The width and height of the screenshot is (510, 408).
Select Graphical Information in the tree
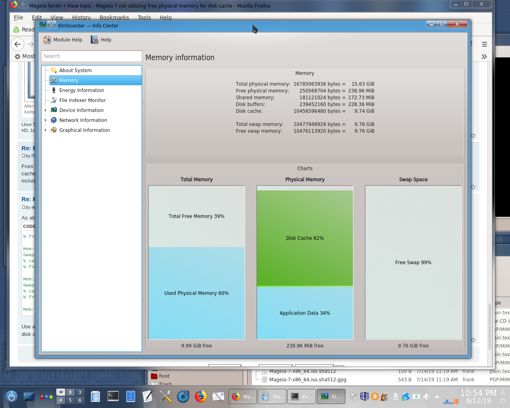[x=84, y=130]
